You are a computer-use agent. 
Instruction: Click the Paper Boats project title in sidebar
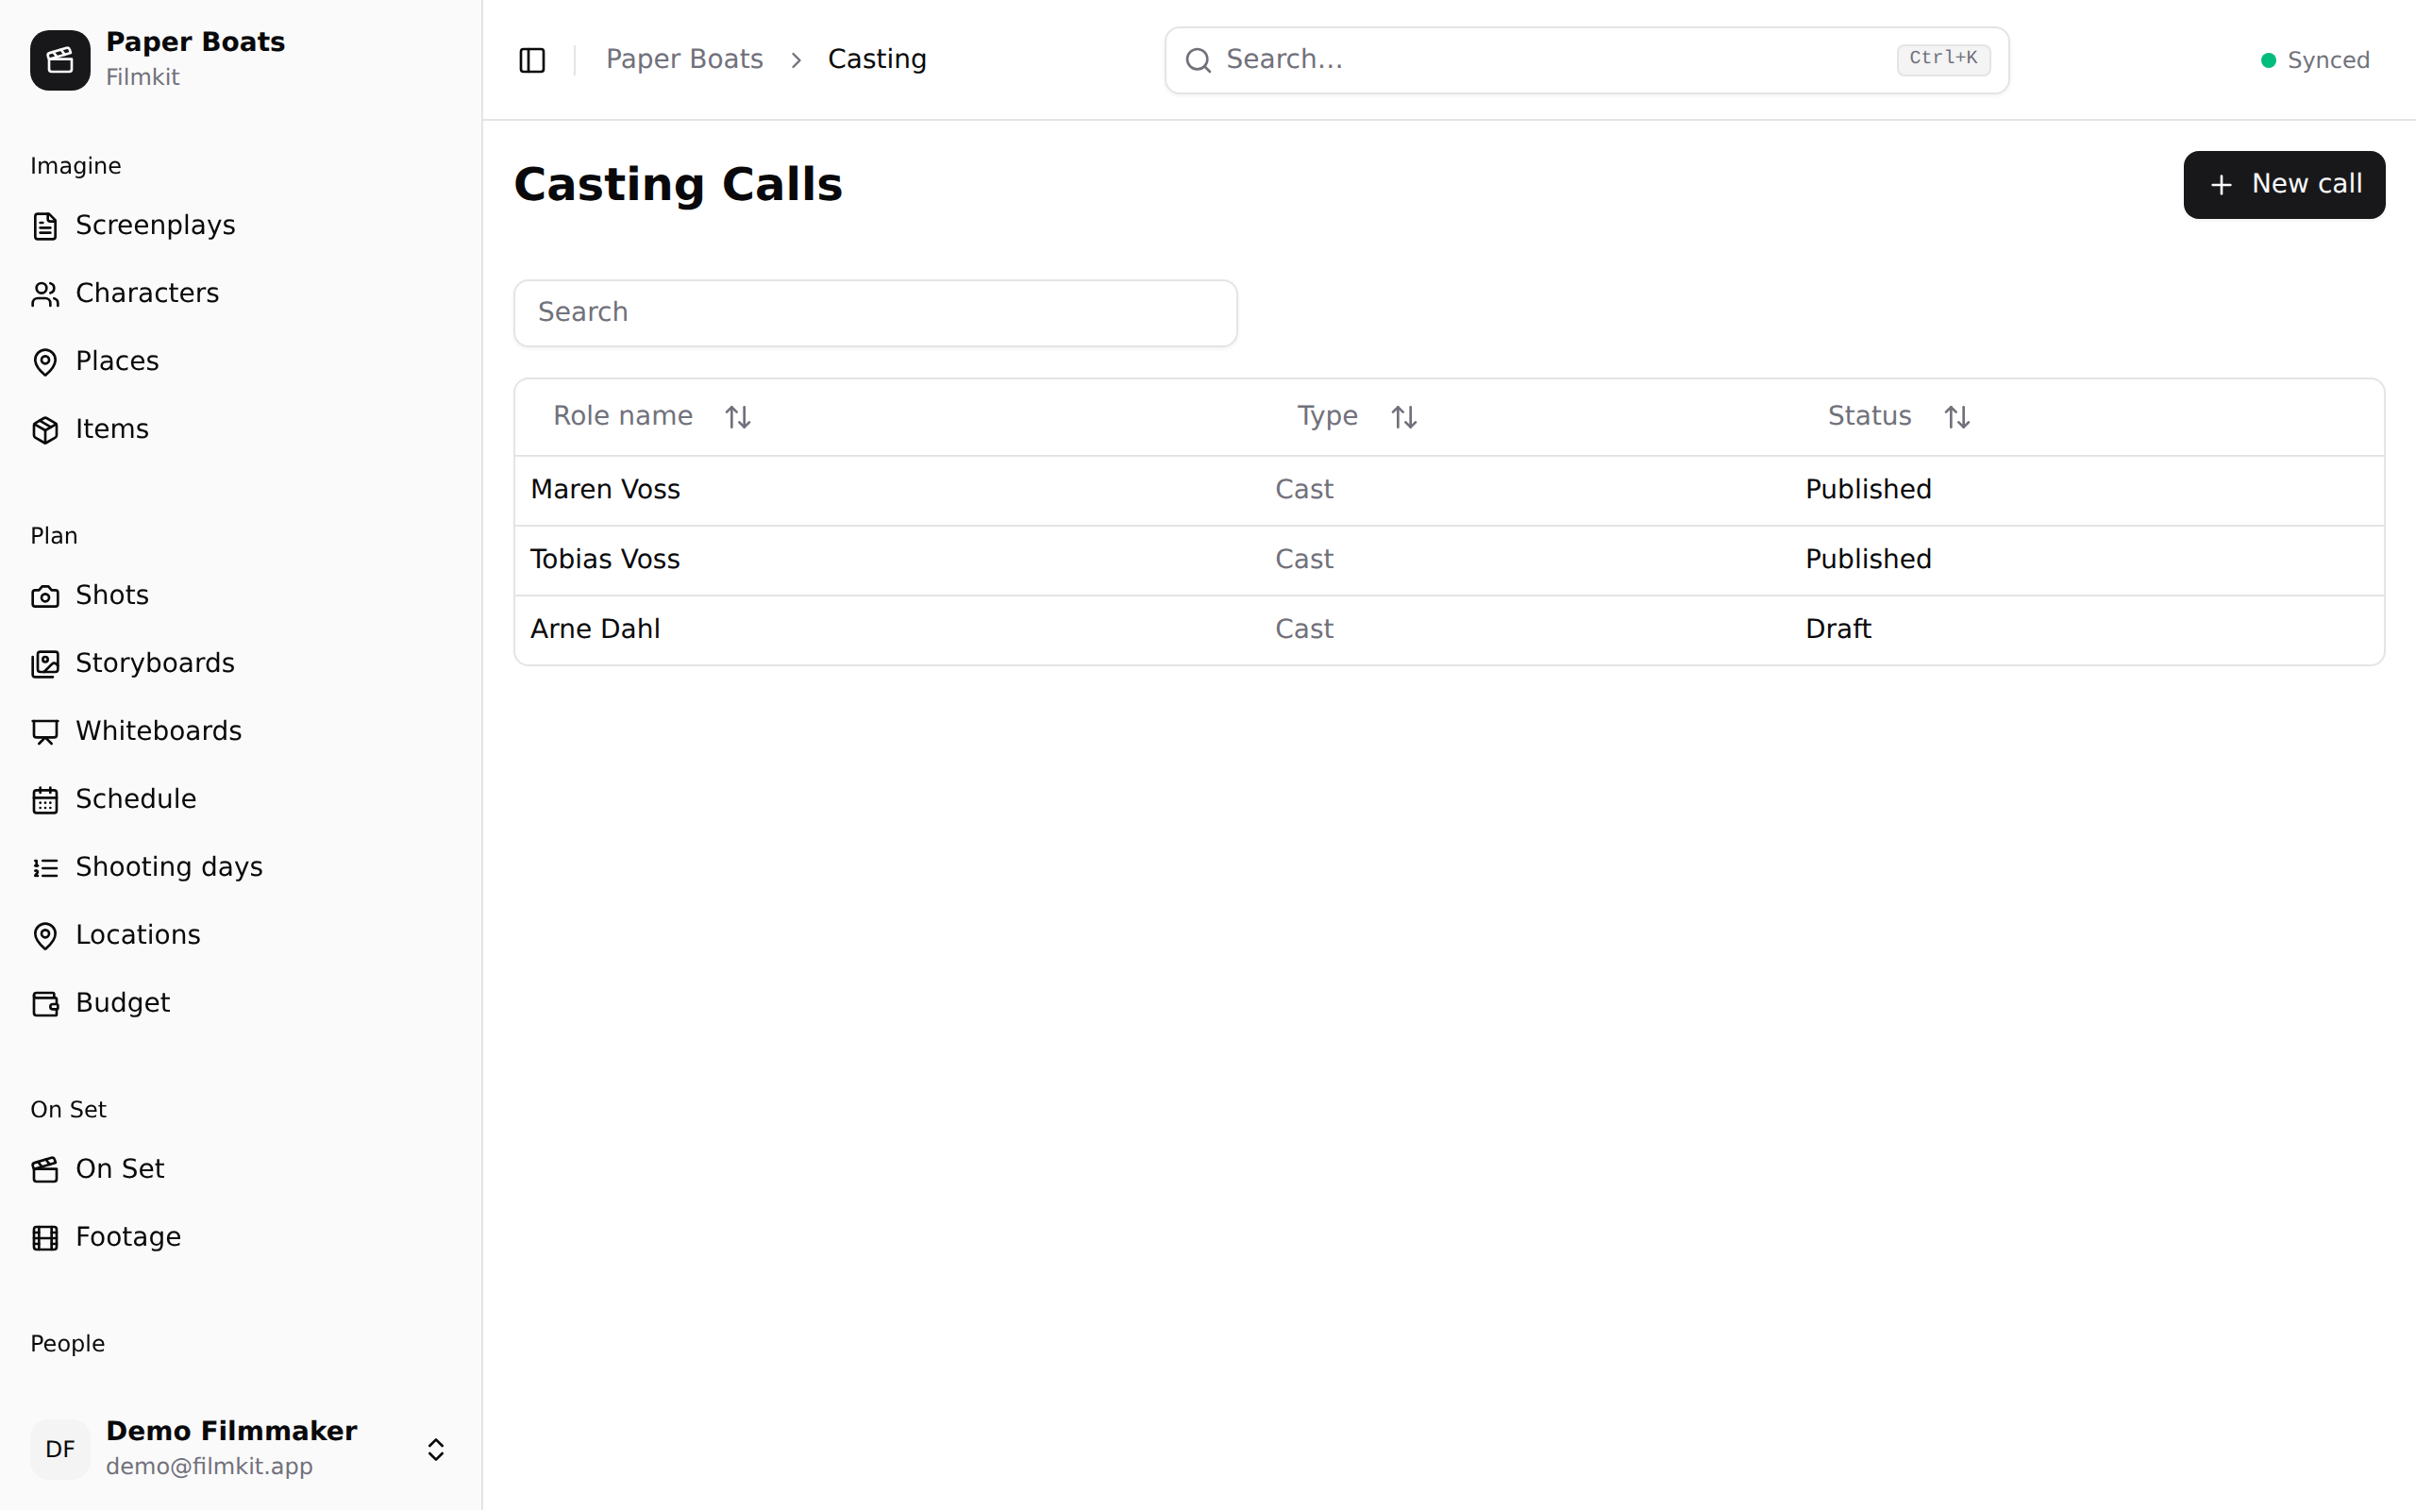(x=195, y=42)
